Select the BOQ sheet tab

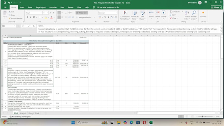pyautogui.click(x=16, y=113)
